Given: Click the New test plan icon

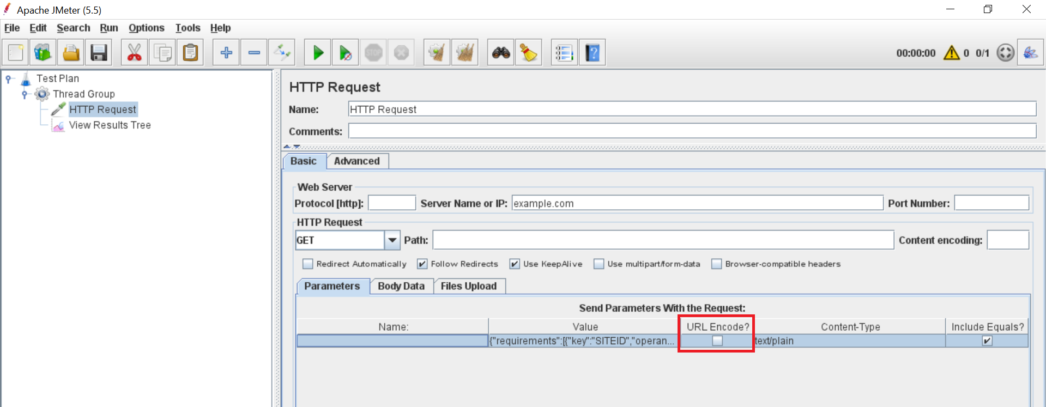Looking at the screenshot, I should pos(16,53).
